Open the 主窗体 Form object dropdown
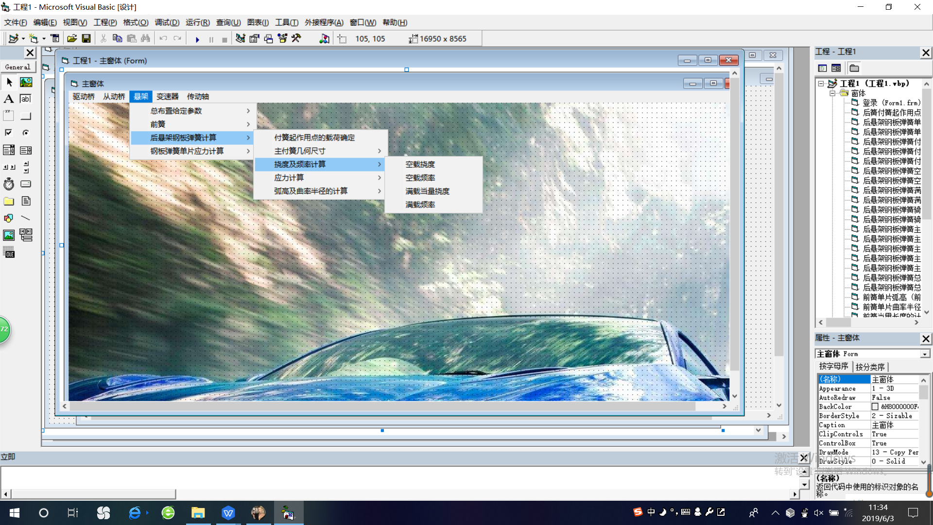The image size is (933, 525). coord(924,354)
